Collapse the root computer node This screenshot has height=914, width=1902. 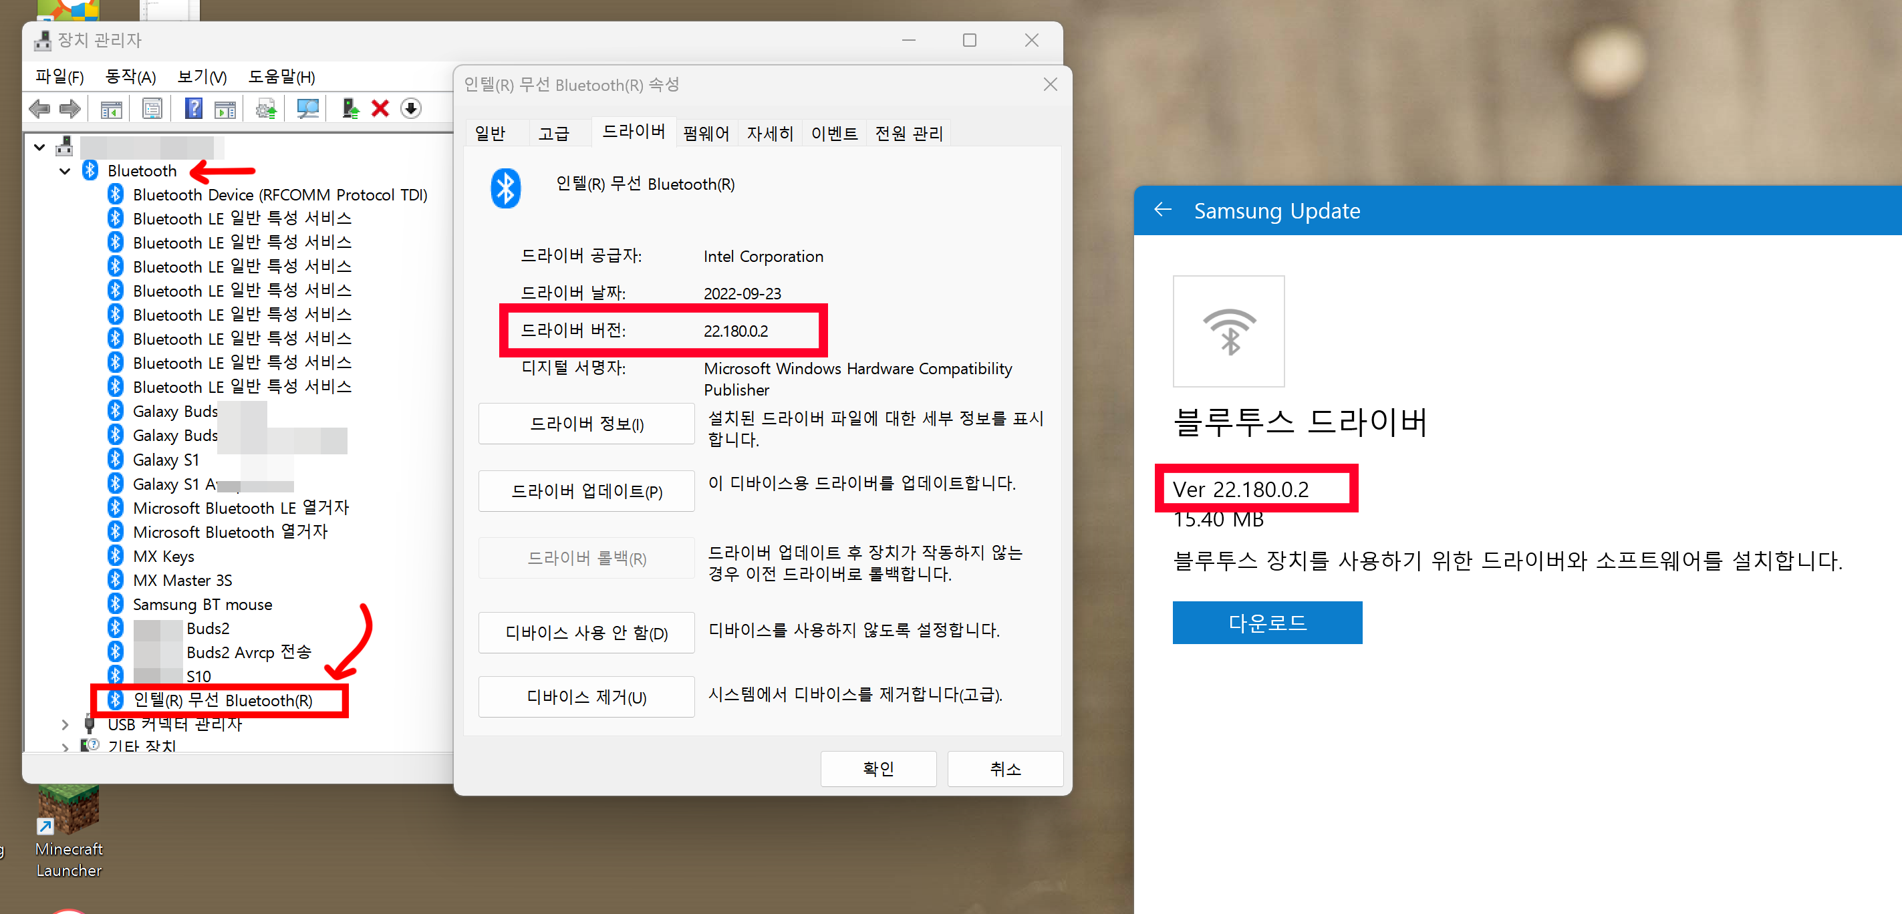coord(39,147)
